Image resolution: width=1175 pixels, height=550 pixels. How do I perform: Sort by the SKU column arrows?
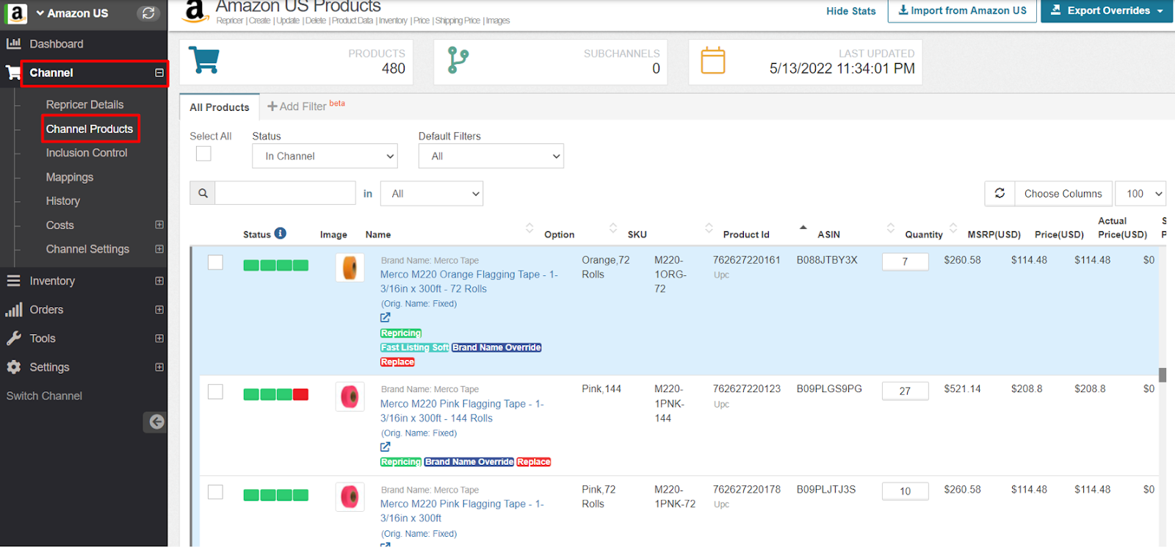(x=709, y=228)
